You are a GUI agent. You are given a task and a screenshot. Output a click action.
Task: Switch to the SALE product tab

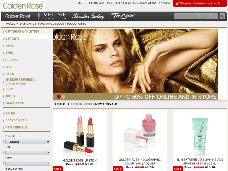61,104
